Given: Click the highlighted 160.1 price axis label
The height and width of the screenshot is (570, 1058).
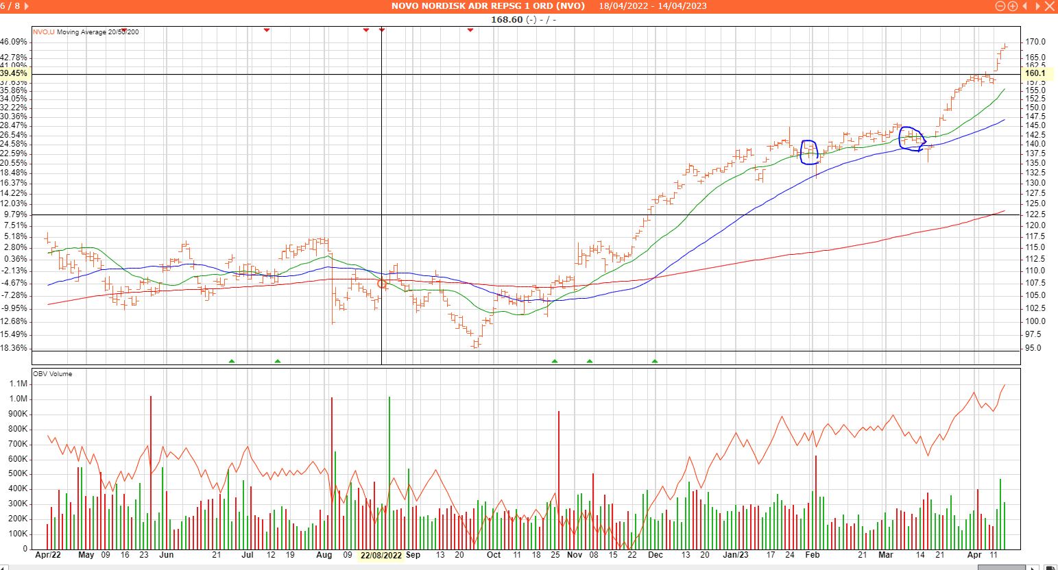Looking at the screenshot, I should tap(1035, 73).
